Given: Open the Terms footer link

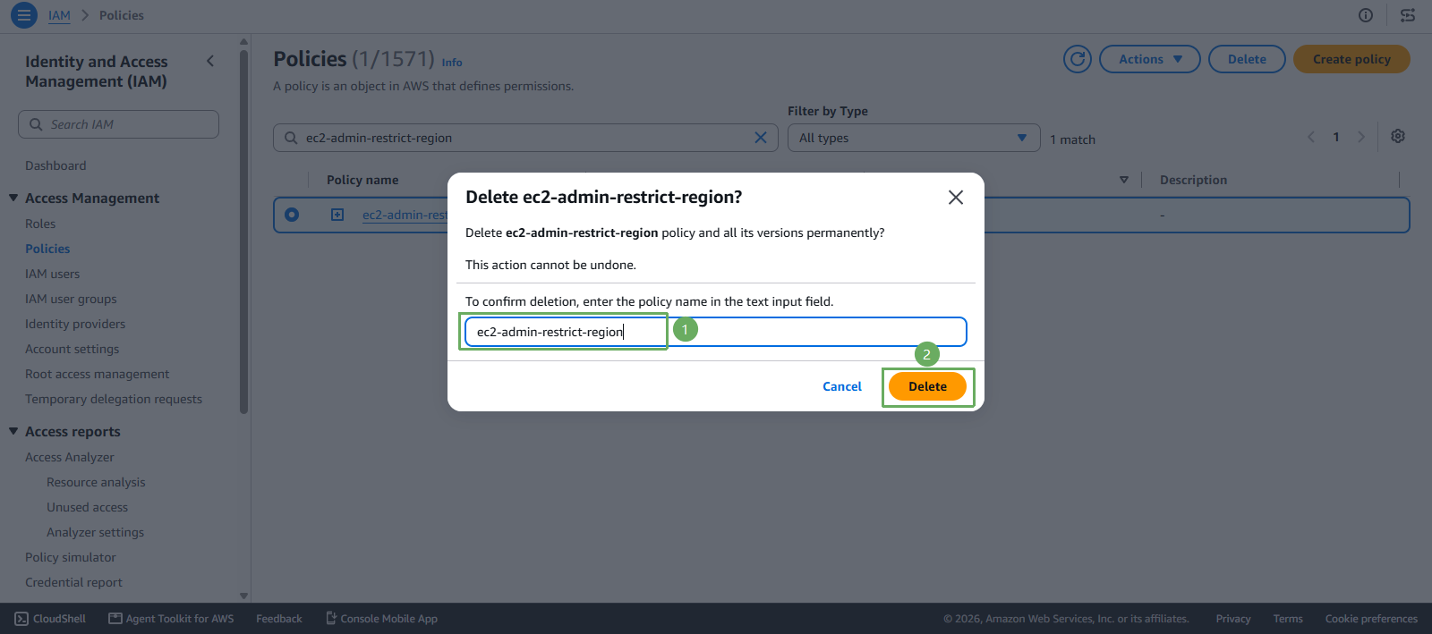Looking at the screenshot, I should click(x=1288, y=619).
